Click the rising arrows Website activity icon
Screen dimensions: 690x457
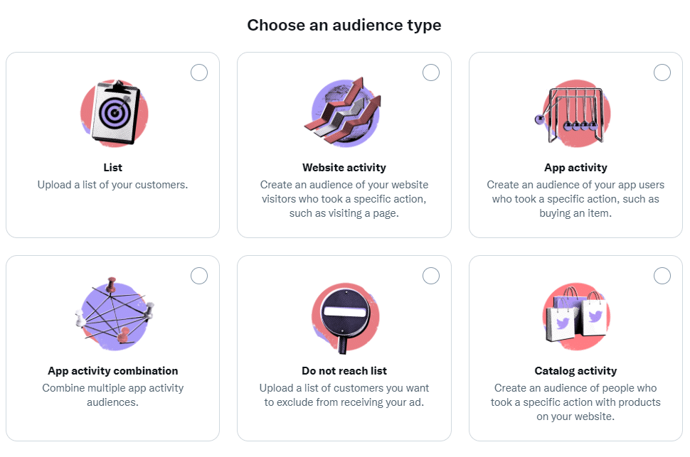point(344,112)
